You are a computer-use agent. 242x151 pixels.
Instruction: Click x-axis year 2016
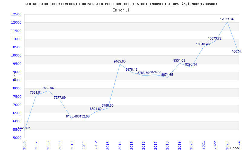[x=143, y=145]
